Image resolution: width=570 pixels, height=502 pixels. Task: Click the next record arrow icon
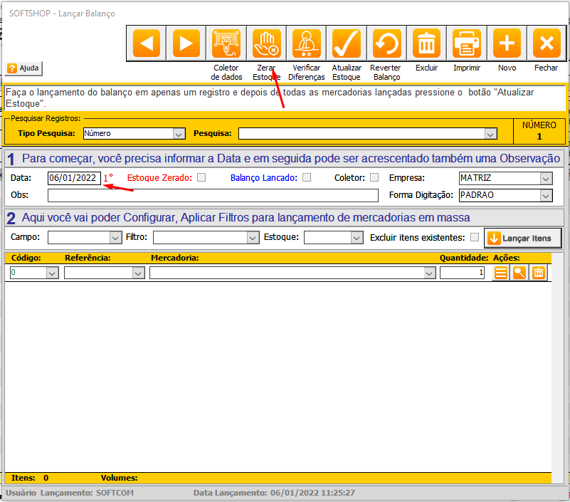coord(186,44)
